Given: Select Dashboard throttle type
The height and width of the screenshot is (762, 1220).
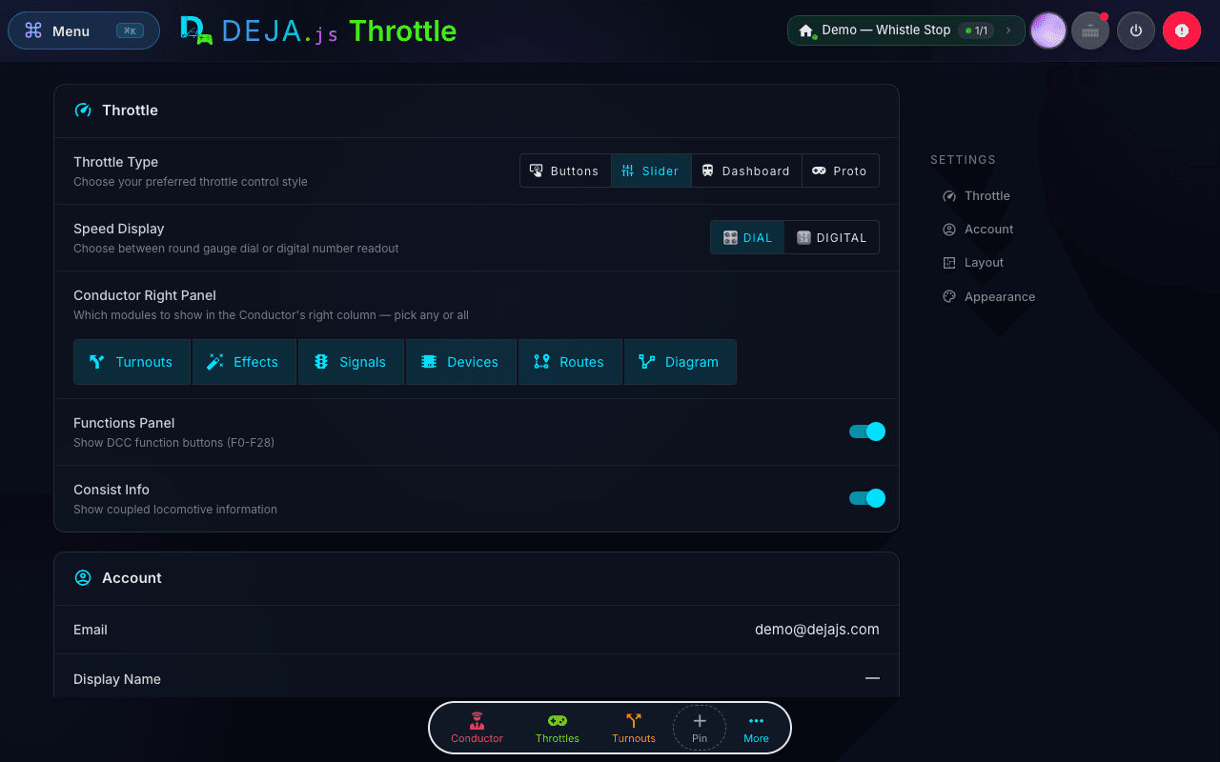Looking at the screenshot, I should click(x=746, y=170).
